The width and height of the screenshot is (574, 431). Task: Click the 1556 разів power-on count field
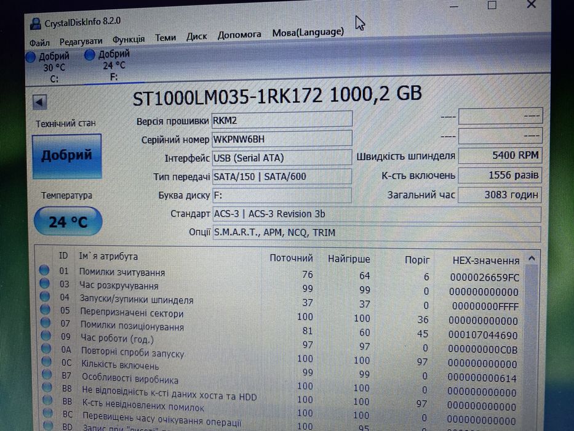pyautogui.click(x=500, y=175)
